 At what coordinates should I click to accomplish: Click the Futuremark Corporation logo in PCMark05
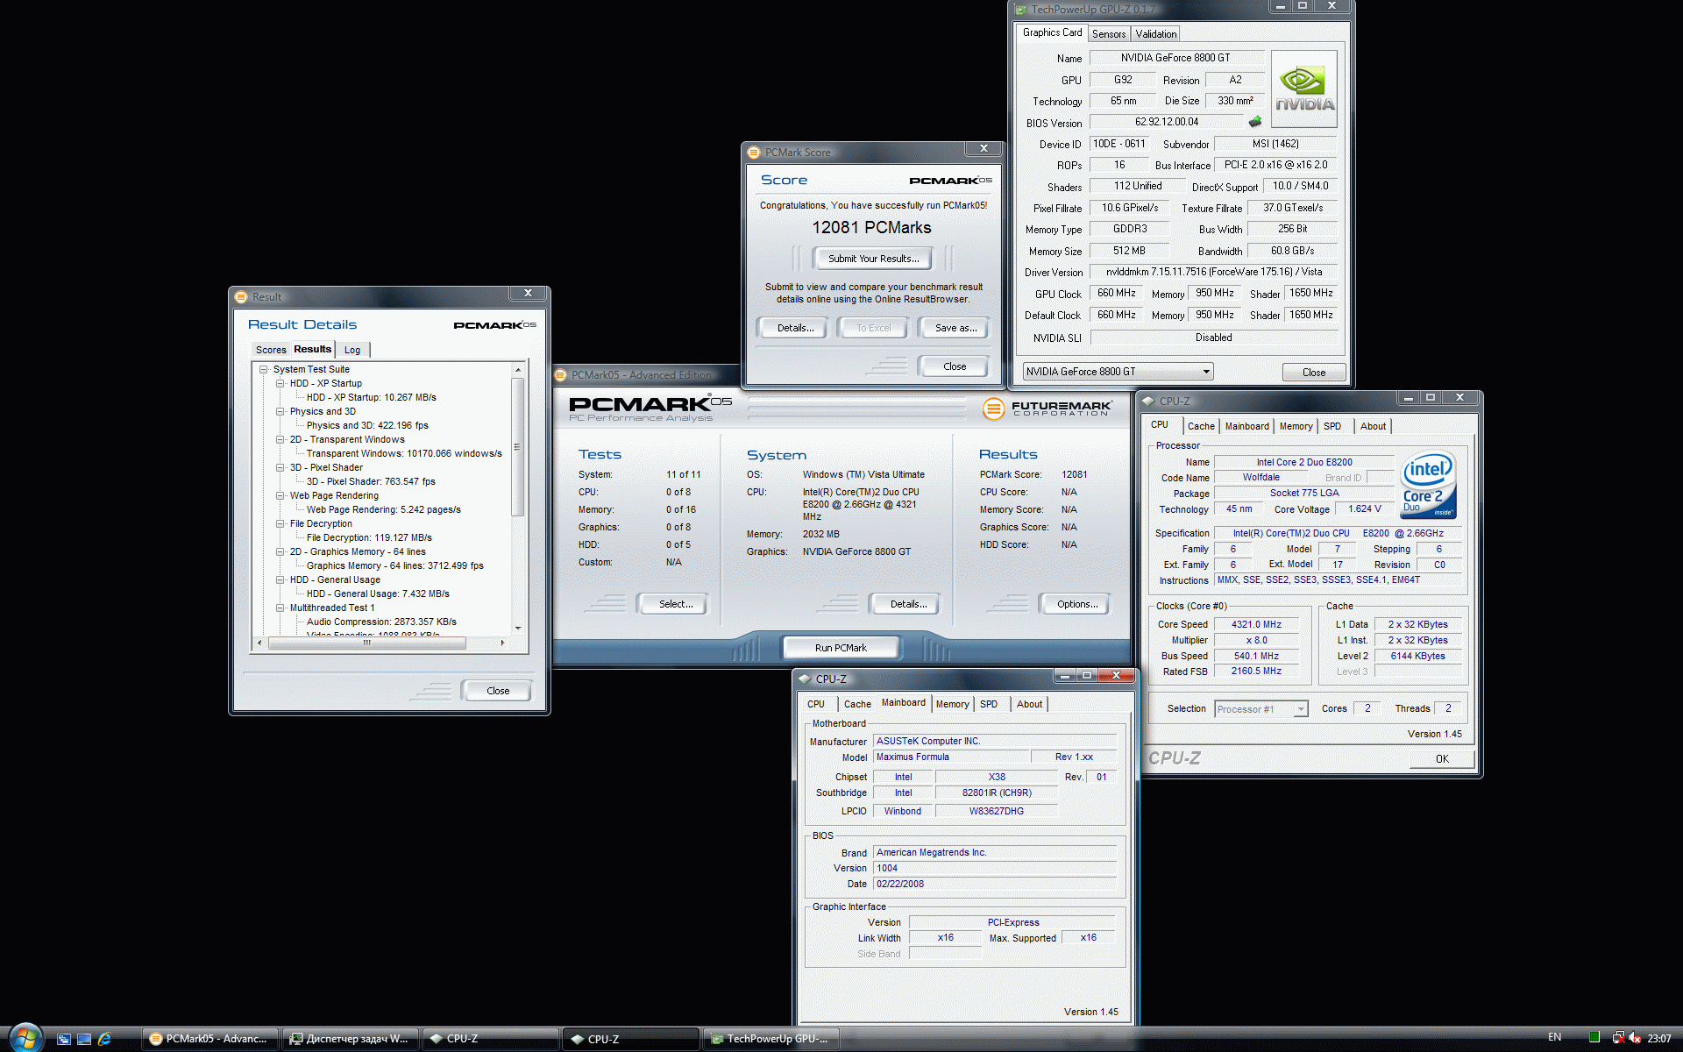(1047, 409)
